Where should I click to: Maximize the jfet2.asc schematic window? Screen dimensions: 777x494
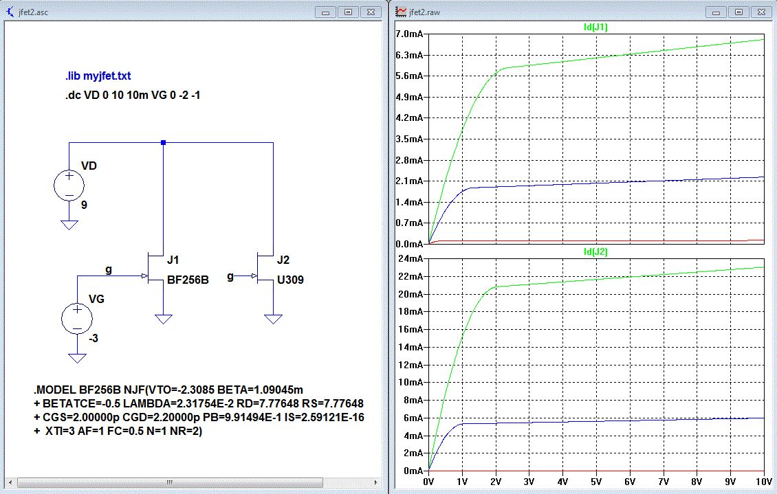(348, 12)
